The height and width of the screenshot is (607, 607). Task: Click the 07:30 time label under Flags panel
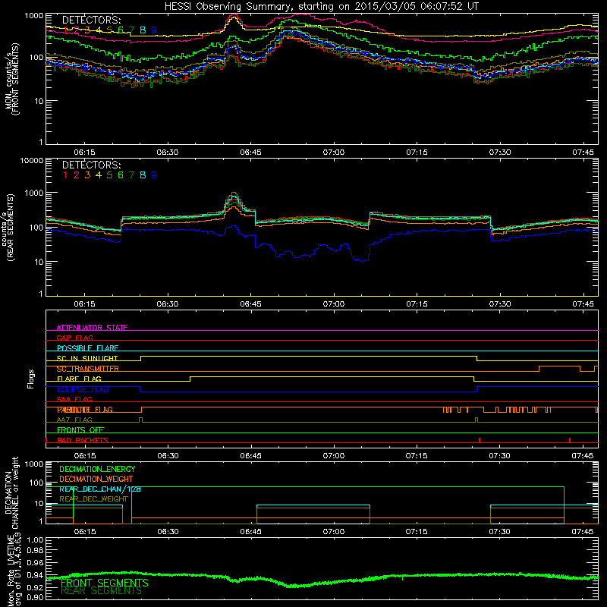(499, 456)
